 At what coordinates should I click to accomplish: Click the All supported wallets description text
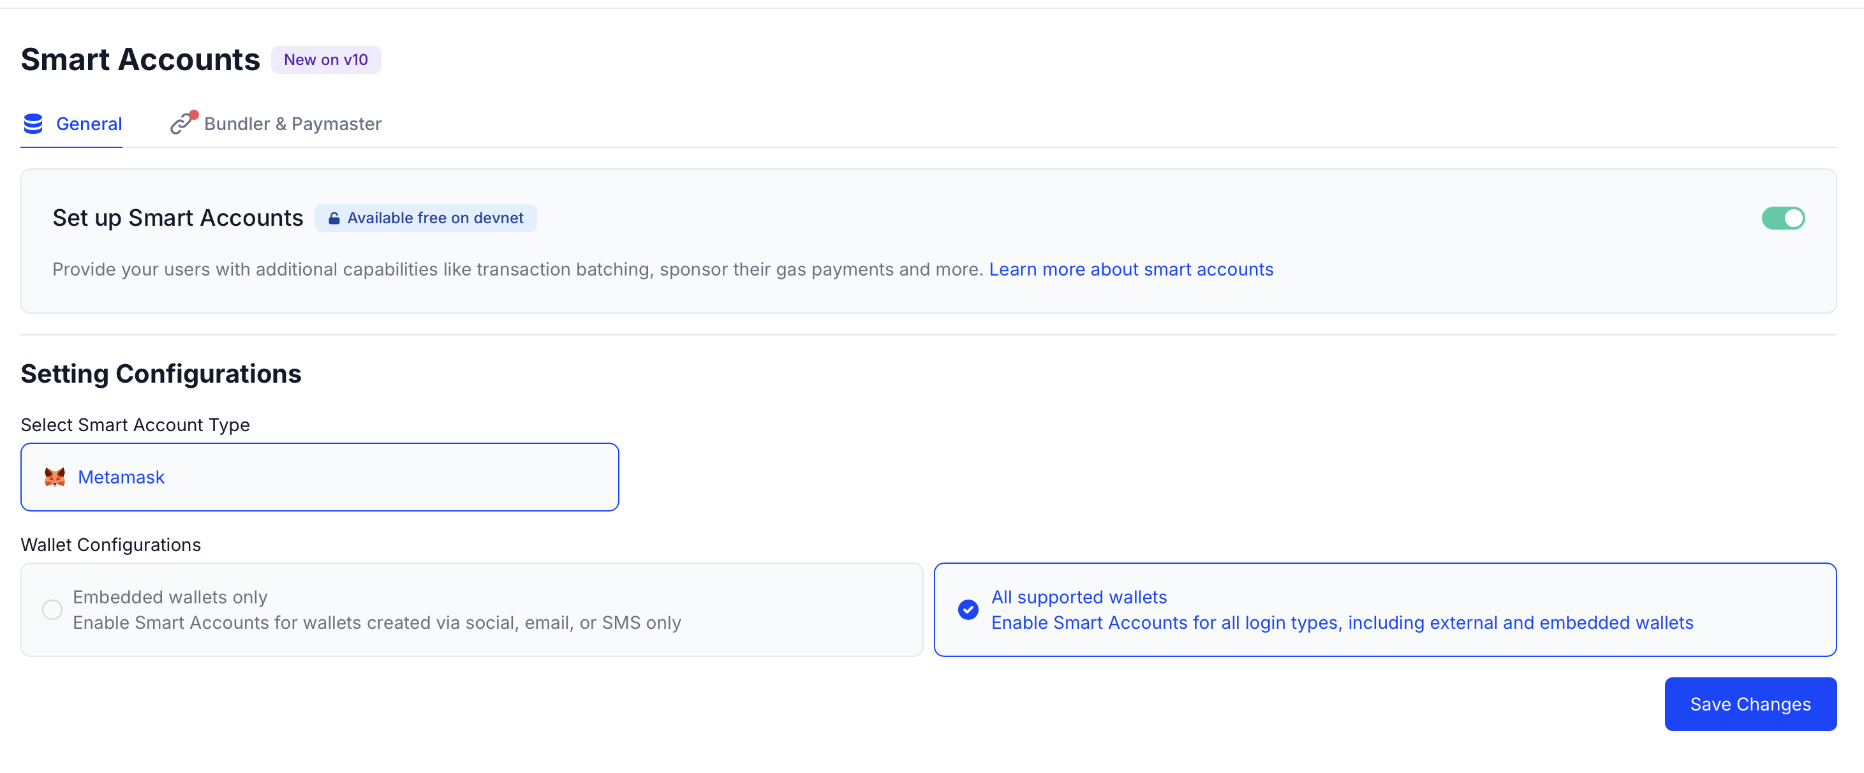[1342, 622]
